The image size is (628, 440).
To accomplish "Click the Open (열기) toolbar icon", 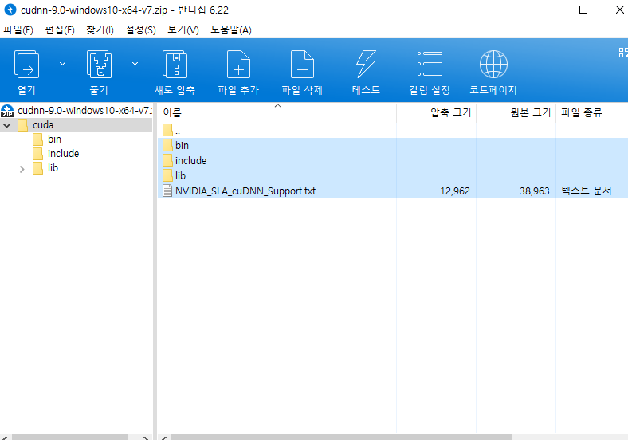I will [26, 64].
